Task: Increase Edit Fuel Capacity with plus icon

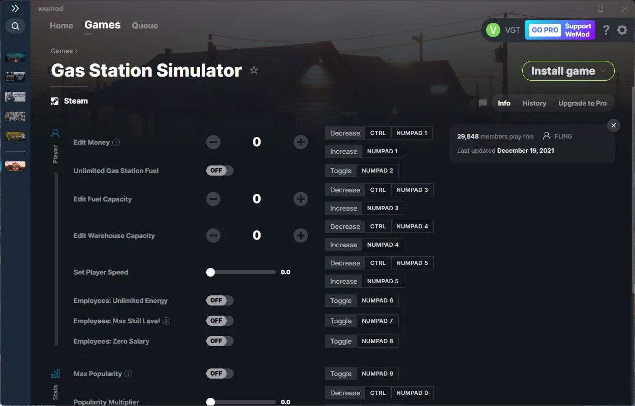Action: point(301,199)
